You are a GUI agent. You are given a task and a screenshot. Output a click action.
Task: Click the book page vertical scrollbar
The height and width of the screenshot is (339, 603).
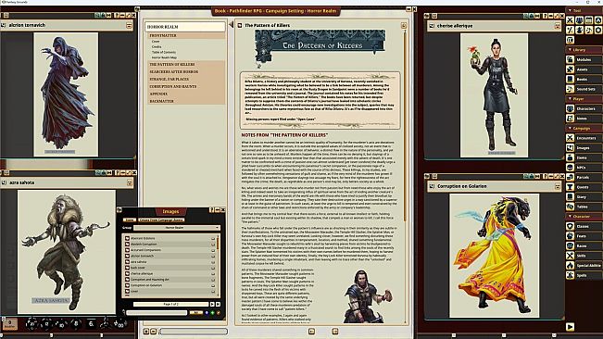[404, 127]
